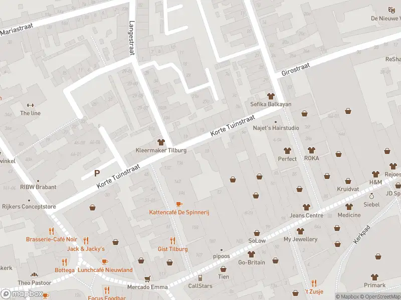Select the SoLow shopping basket icon

(257, 232)
